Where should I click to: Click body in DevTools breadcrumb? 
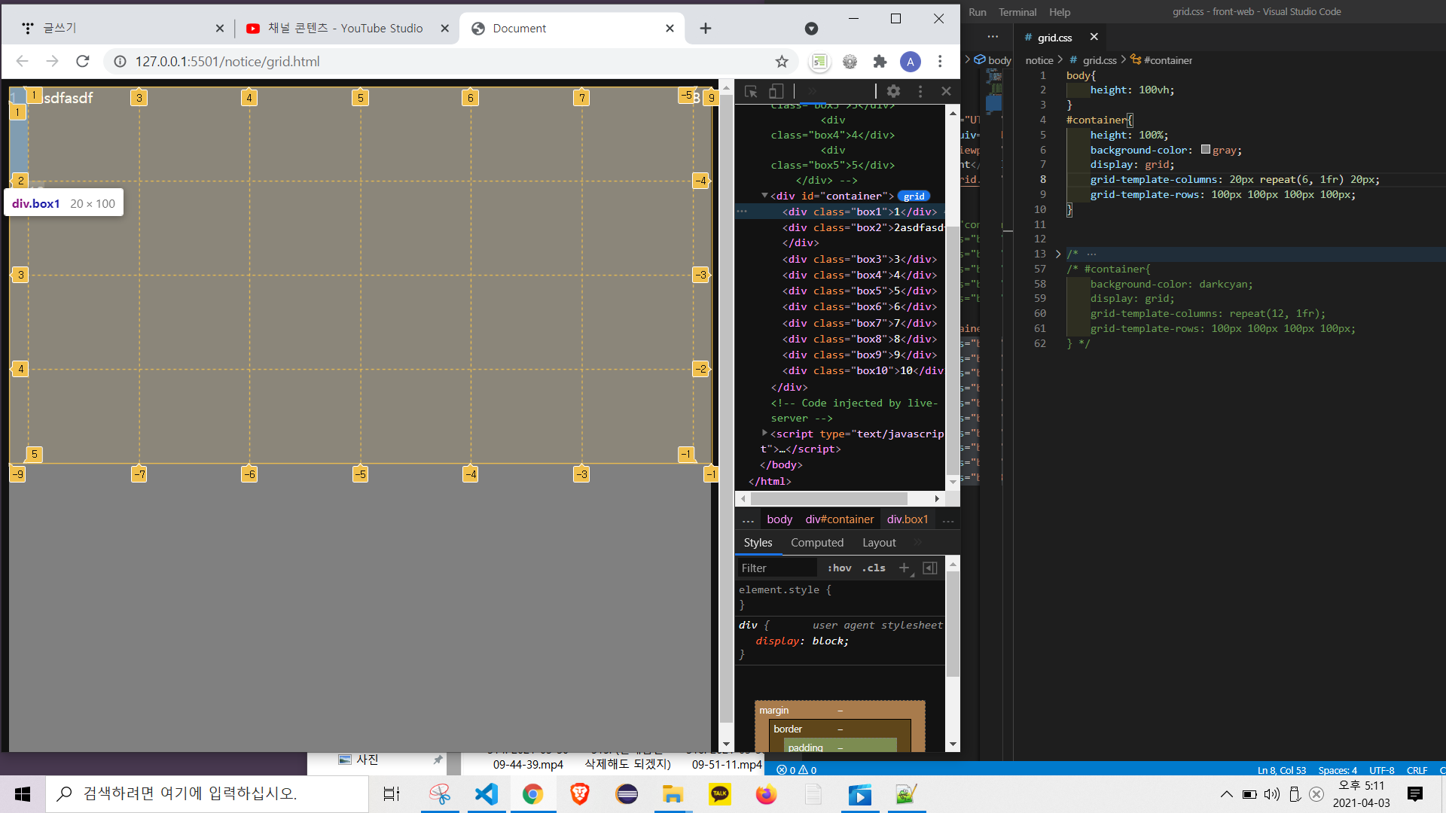pos(779,519)
